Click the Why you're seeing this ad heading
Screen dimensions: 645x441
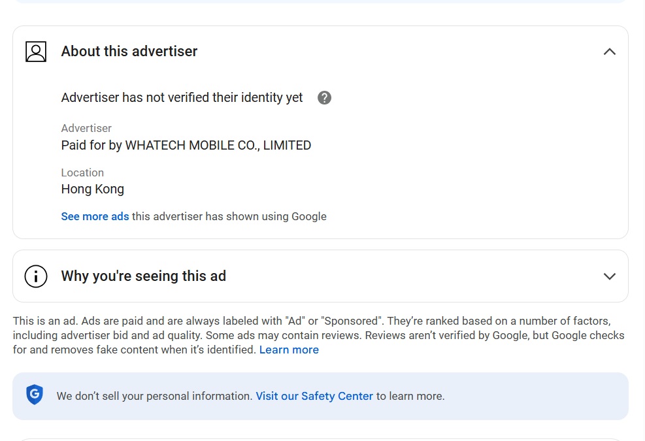[x=144, y=276]
